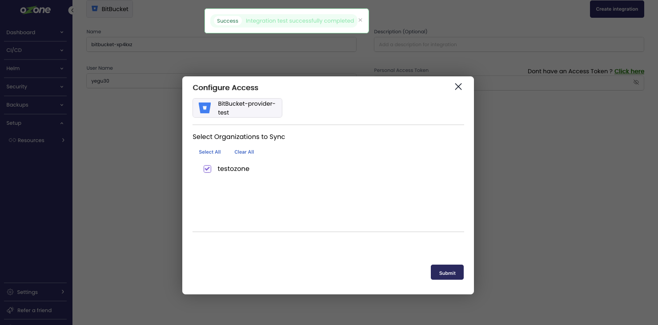Click the Resources link icon in sidebar
The height and width of the screenshot is (325, 658).
(12, 140)
